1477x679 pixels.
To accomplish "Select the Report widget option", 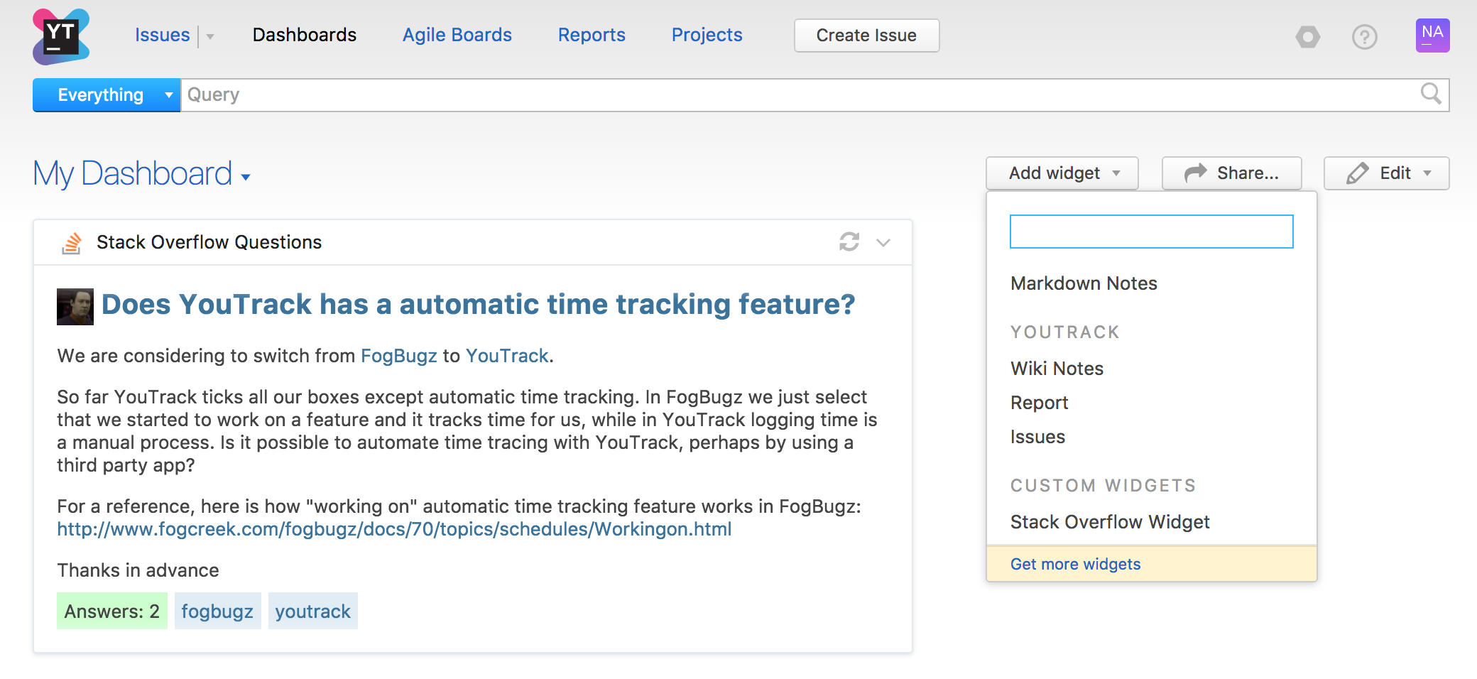I will [1039, 403].
